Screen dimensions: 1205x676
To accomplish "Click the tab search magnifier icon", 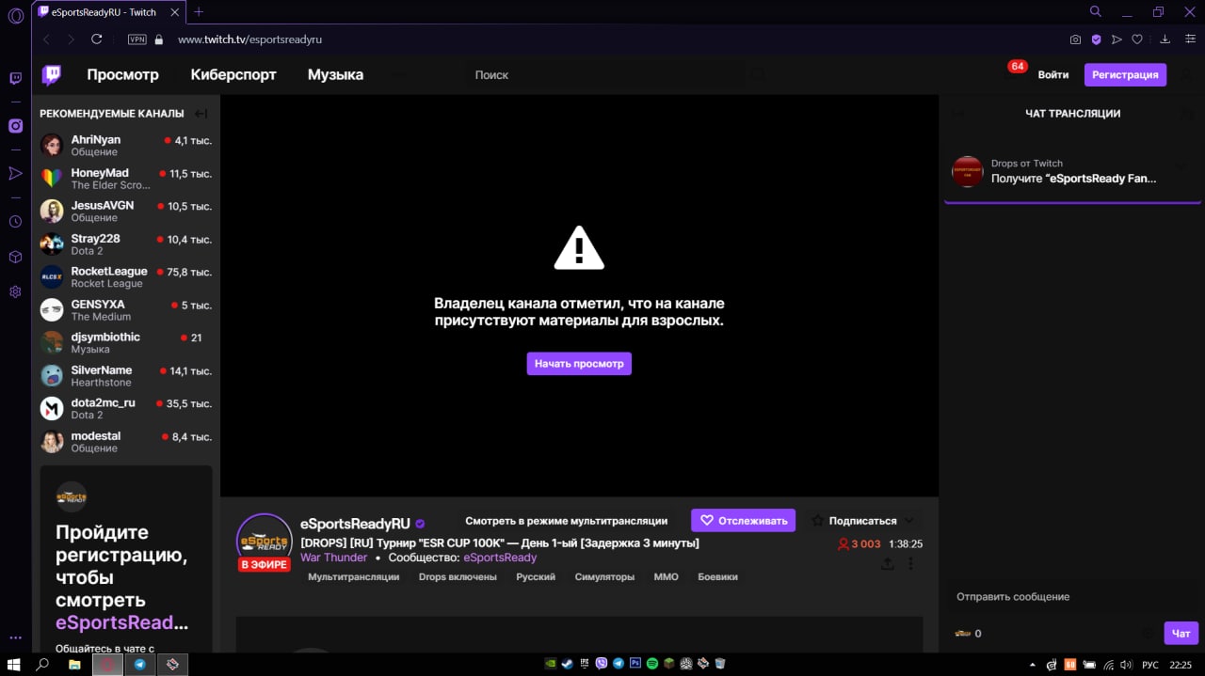I will [x=1096, y=11].
